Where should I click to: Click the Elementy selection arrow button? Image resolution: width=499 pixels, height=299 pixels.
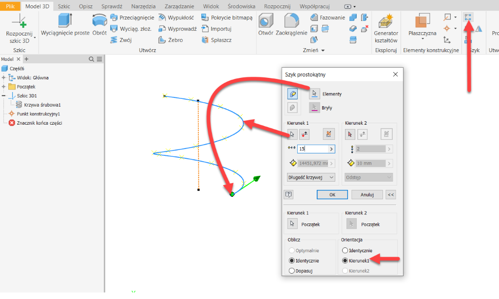tap(315, 93)
